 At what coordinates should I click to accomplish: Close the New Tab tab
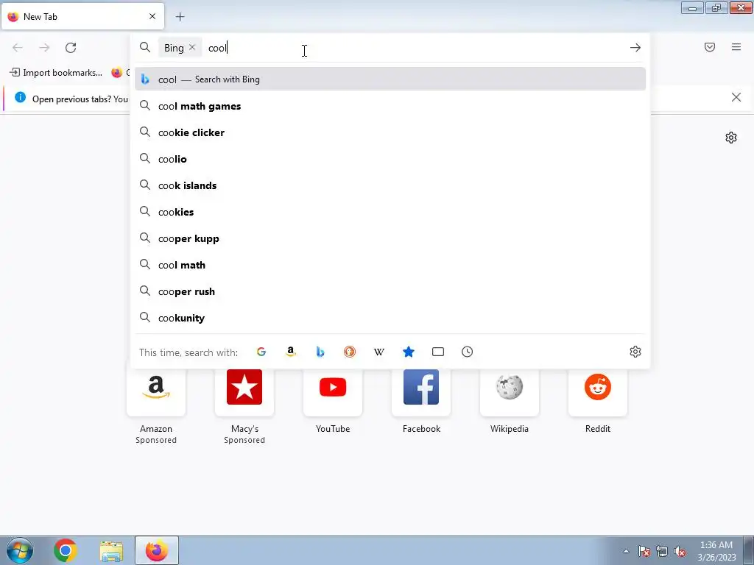click(152, 16)
